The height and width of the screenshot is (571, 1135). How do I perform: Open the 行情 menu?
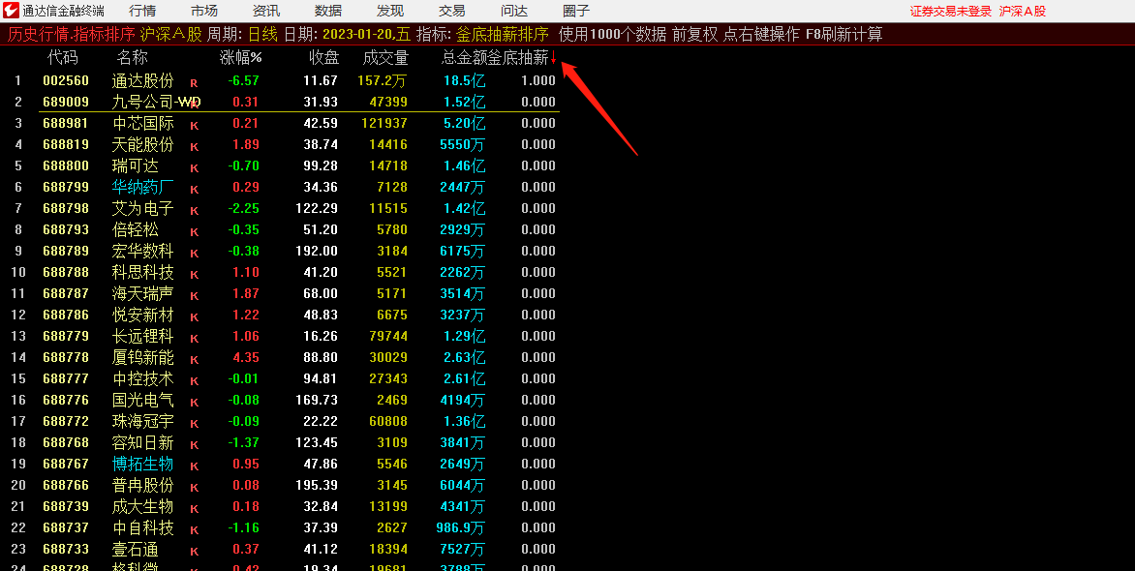click(142, 11)
